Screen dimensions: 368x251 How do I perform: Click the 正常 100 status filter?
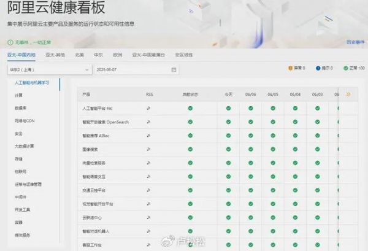(354, 69)
